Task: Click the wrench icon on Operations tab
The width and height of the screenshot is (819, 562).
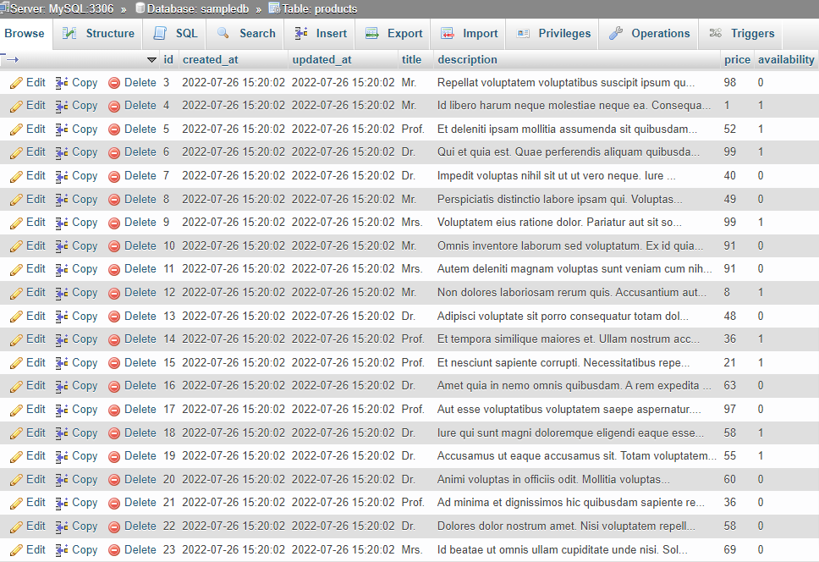Action: click(618, 33)
